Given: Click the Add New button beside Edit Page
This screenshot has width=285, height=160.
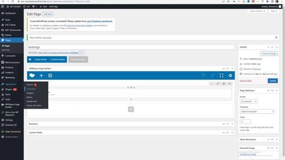Looking at the screenshot, I should [x=48, y=14].
